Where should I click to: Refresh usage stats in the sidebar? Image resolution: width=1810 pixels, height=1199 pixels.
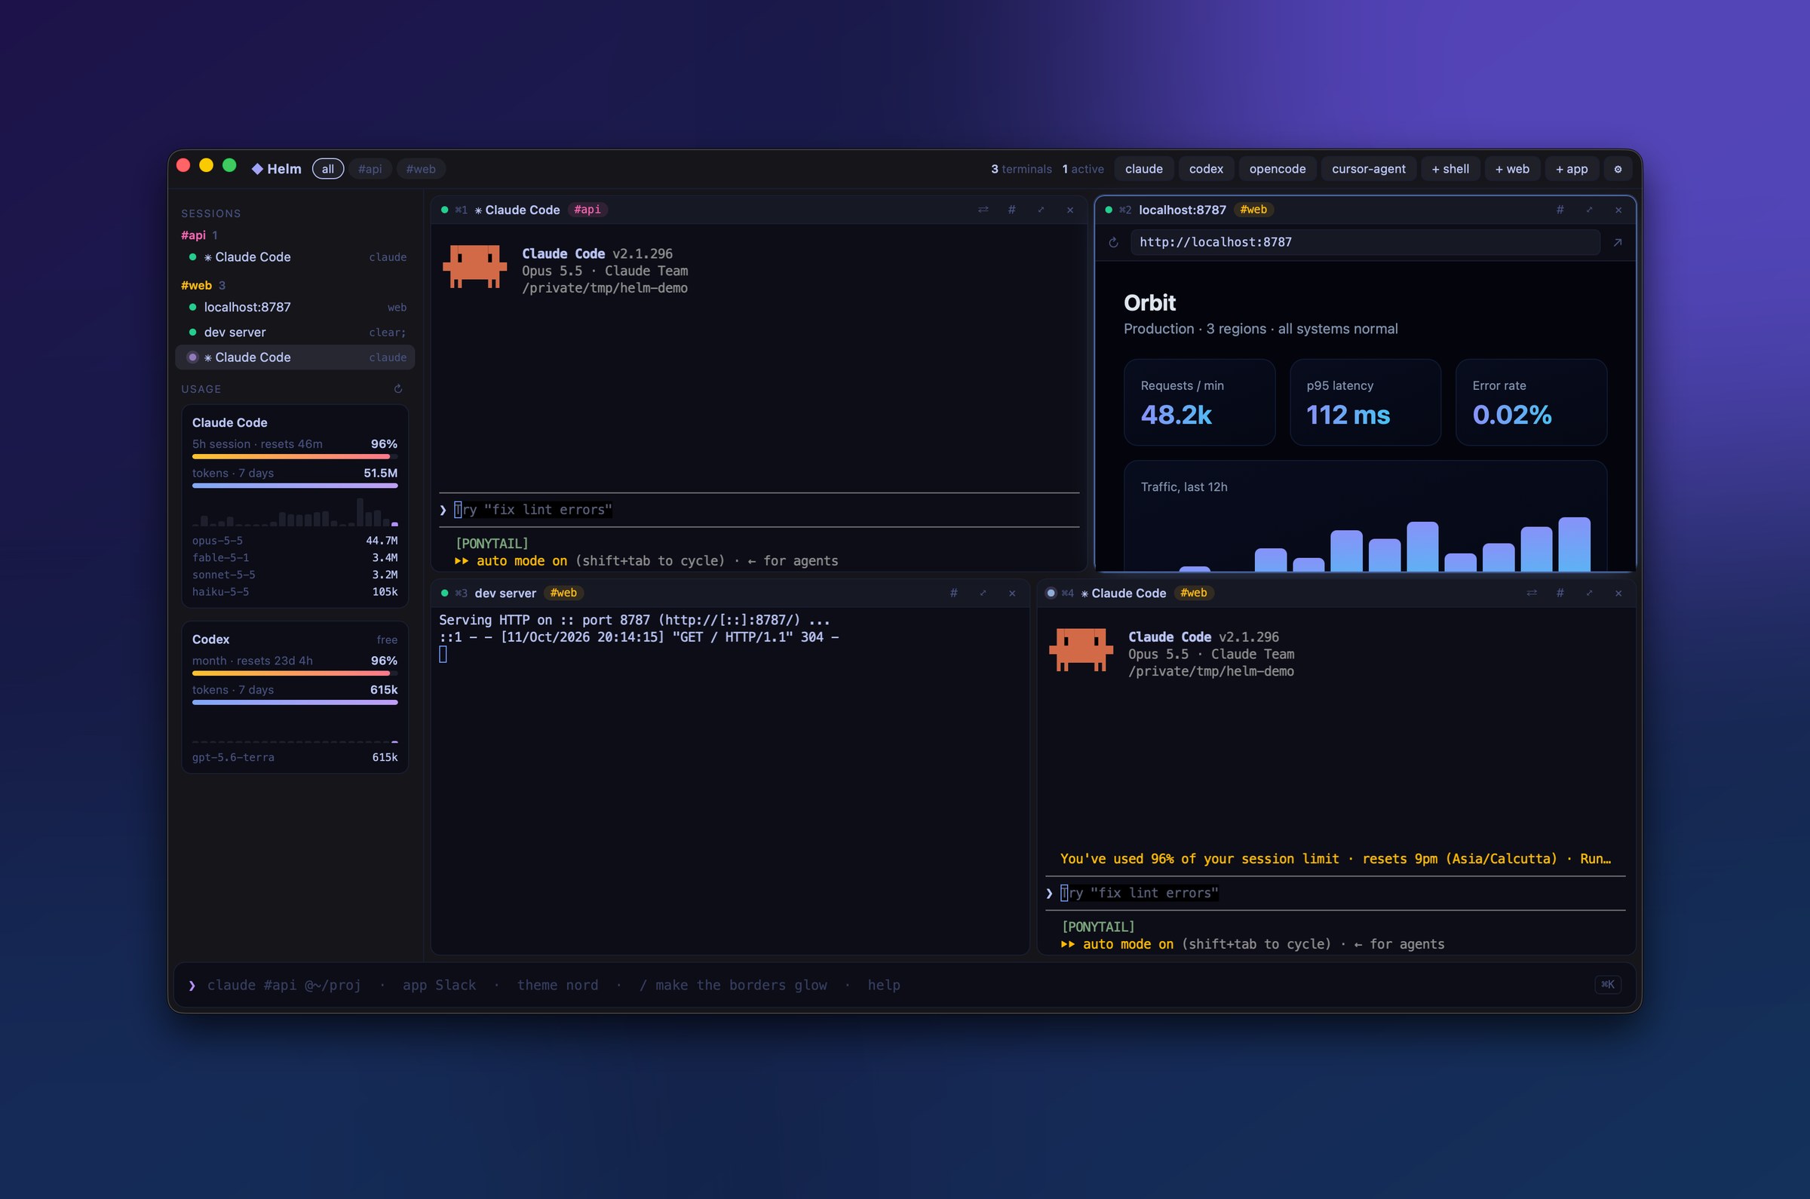pos(398,388)
